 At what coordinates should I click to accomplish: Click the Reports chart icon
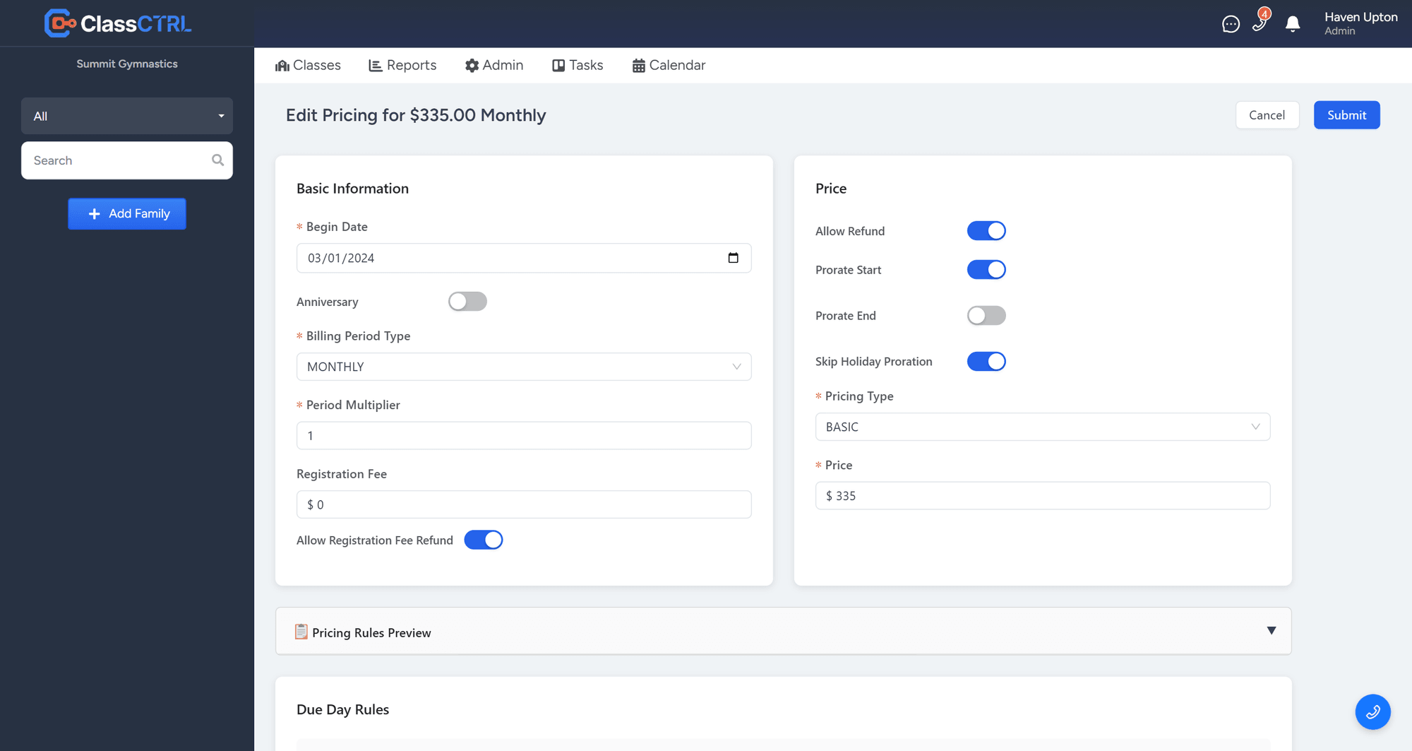point(376,66)
